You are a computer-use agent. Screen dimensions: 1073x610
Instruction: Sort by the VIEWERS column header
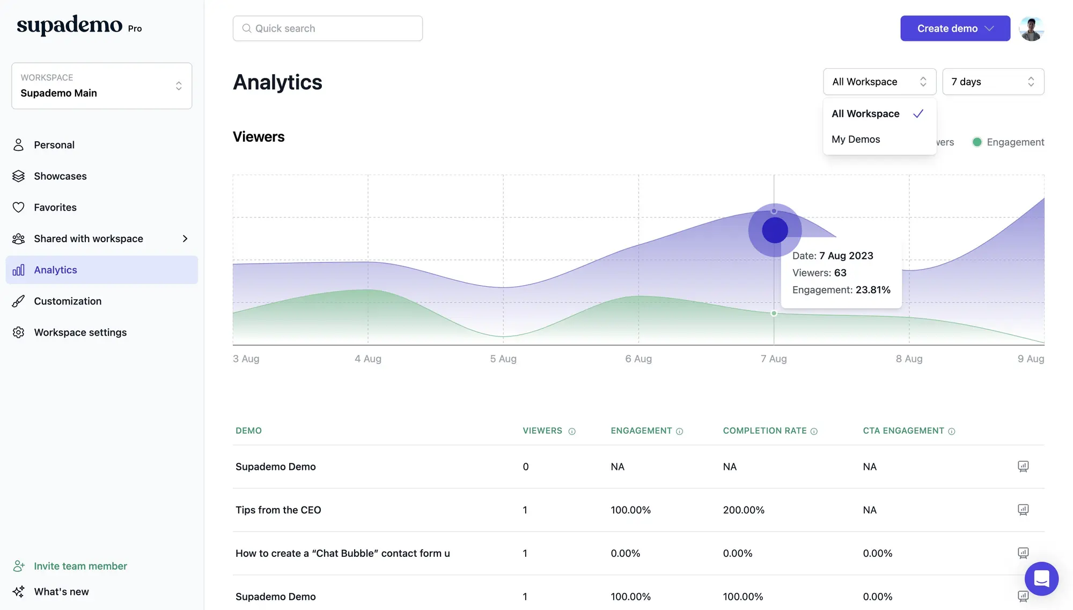tap(542, 431)
